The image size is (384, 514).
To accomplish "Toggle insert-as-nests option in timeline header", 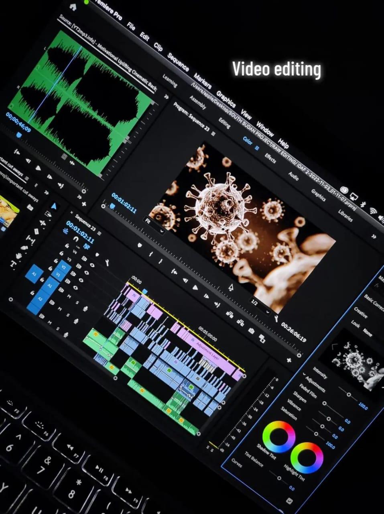I will coord(65,231).
